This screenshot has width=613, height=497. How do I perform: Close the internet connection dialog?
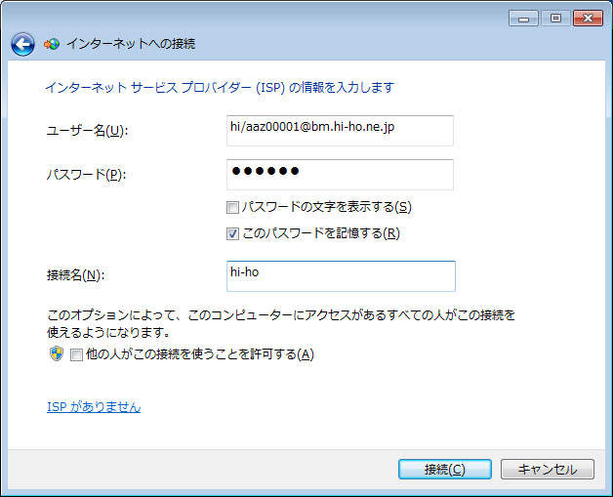pyautogui.click(x=588, y=19)
